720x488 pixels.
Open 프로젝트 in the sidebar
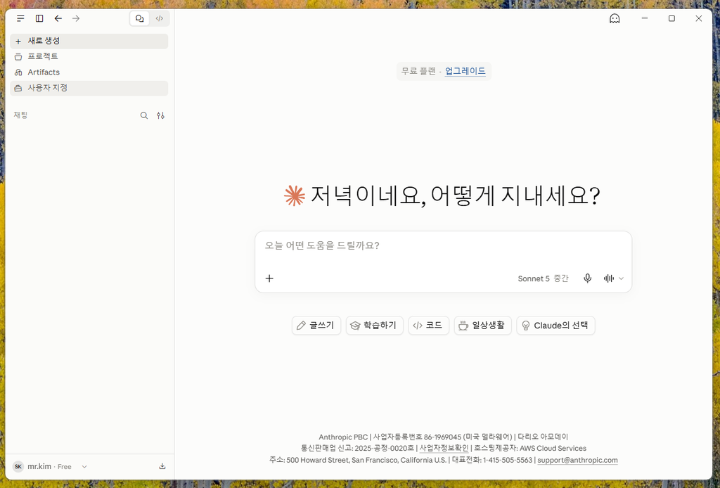pyautogui.click(x=89, y=56)
